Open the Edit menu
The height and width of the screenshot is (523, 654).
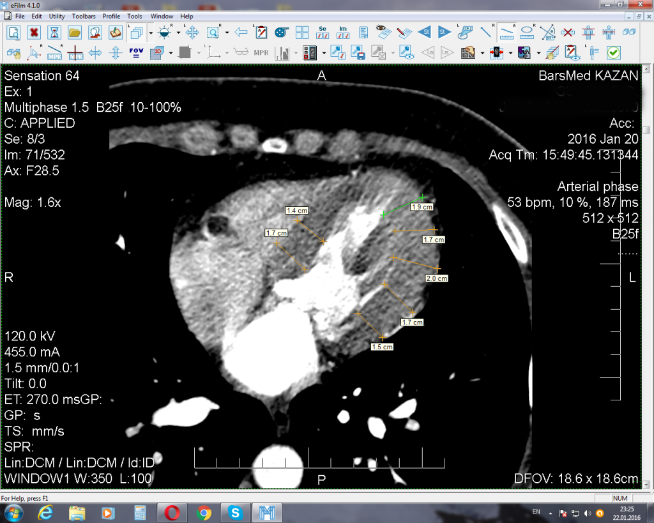tap(36, 16)
